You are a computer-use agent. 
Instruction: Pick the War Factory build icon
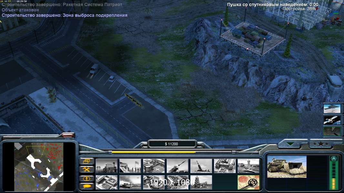coord(225,166)
